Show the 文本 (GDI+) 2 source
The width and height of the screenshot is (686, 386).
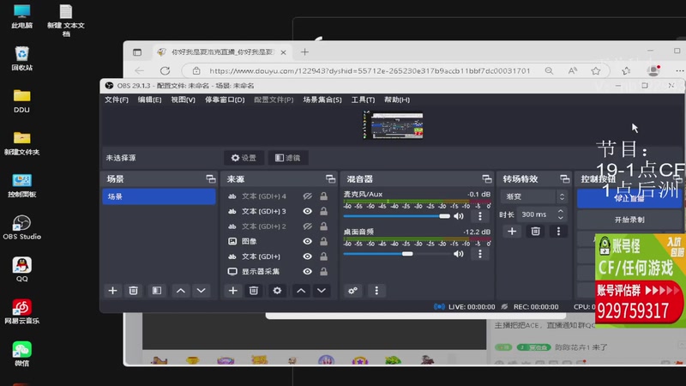[308, 226]
